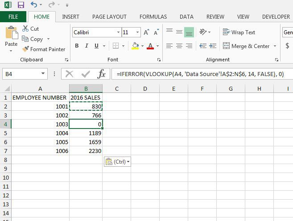
Task: Click the Orientation text angle icon
Action: 203,32
